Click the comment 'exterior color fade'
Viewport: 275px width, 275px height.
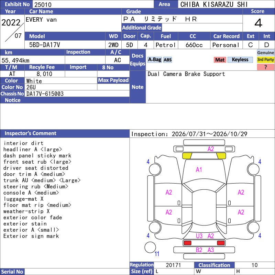[33, 218]
